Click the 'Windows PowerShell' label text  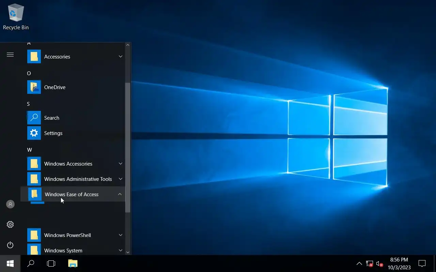click(x=67, y=235)
